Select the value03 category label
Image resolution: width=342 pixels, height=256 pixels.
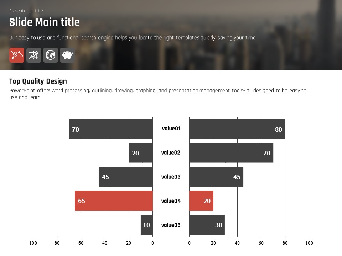click(x=171, y=177)
